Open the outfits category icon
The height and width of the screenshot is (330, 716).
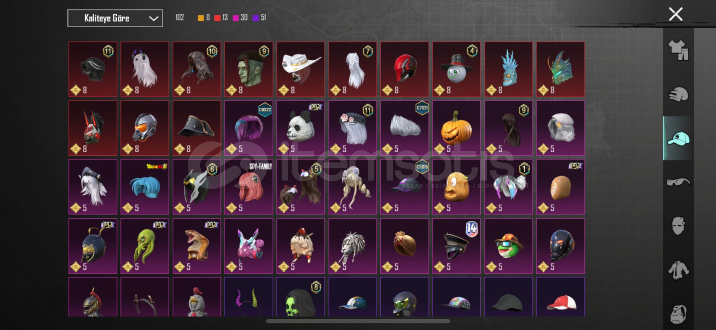(678, 50)
